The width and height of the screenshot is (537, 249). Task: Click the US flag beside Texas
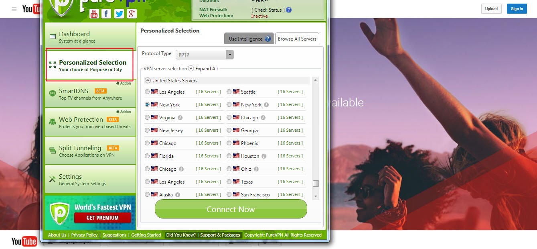coord(236,182)
